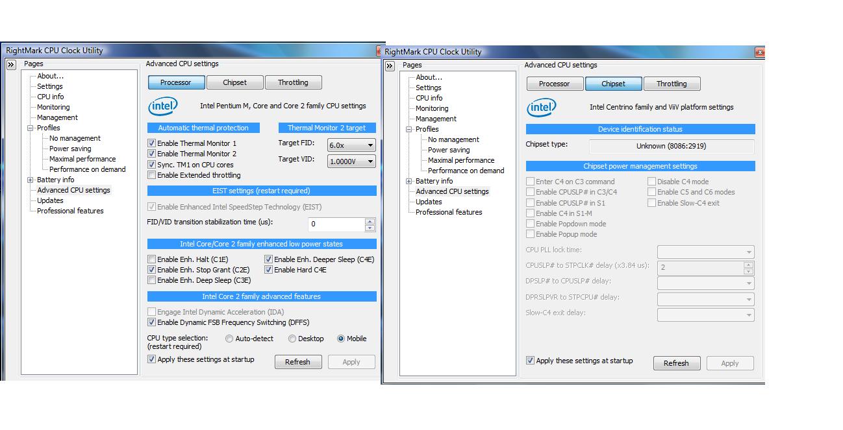Screen dimensions: 843x430
Task: Enable Extended throttling checkbox
Action: coord(152,175)
